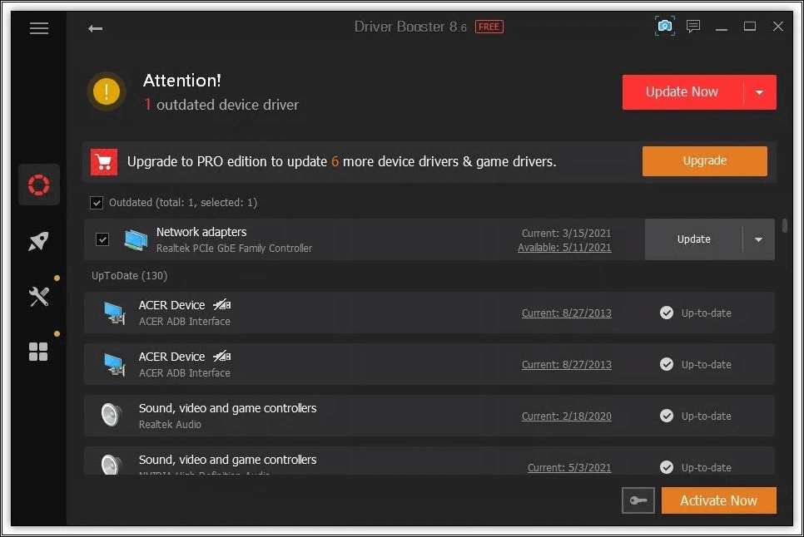The image size is (804, 537).
Task: Uncheck the Network adapters driver checkbox
Action: point(102,239)
